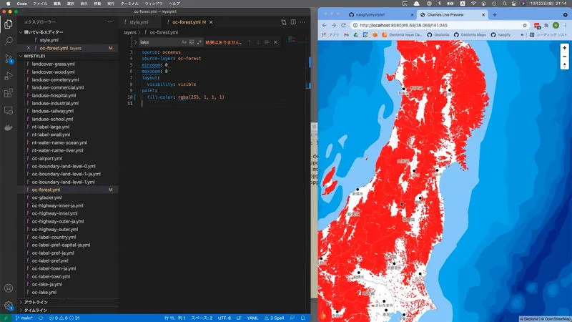Open the Docker view in activity bar

pyautogui.click(x=9, y=127)
